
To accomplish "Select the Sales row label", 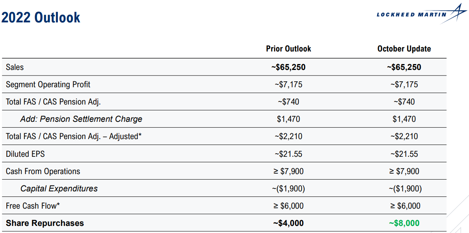I will (15, 68).
